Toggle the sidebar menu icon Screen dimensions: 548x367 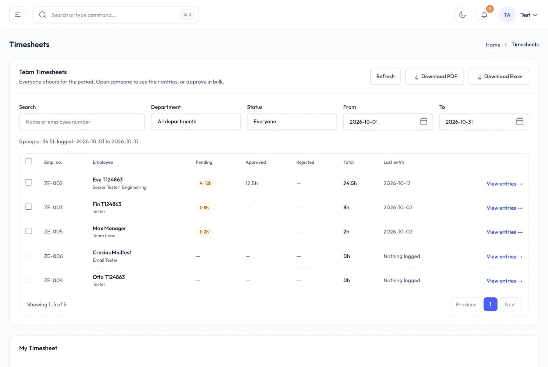(x=18, y=15)
